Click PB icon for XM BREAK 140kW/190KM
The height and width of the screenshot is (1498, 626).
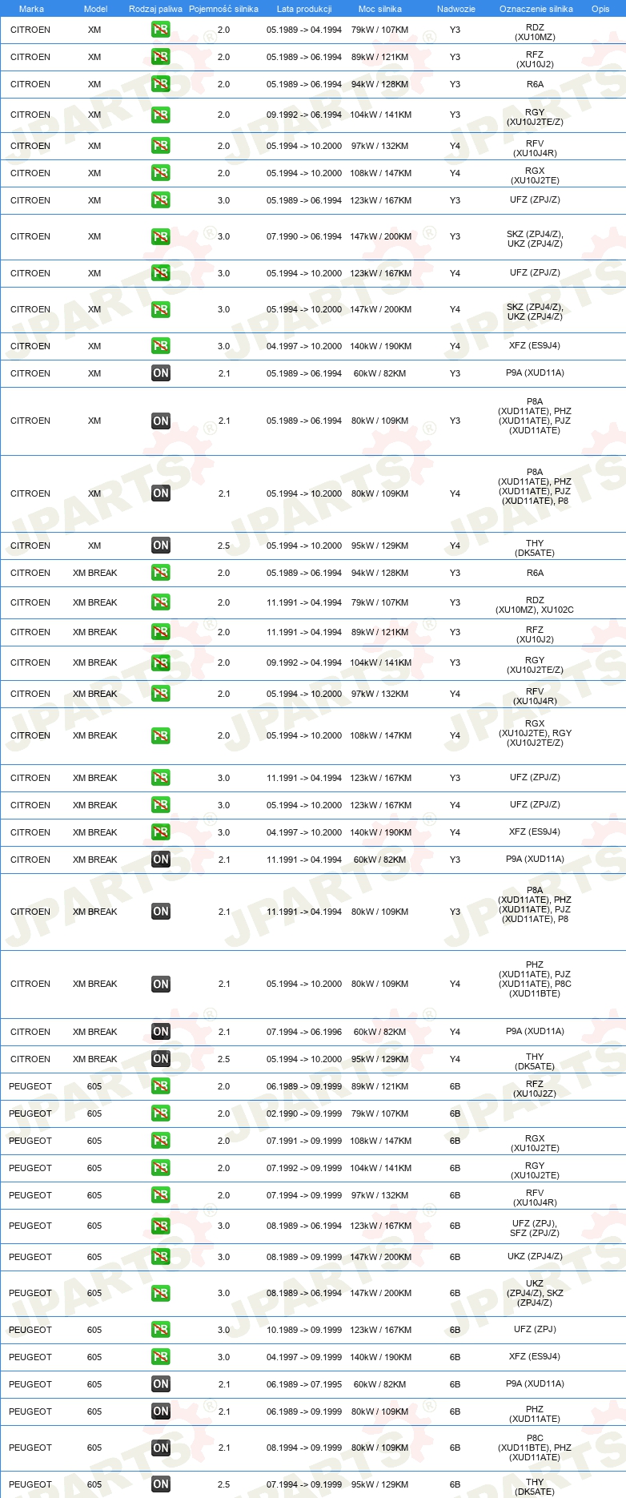tap(161, 832)
